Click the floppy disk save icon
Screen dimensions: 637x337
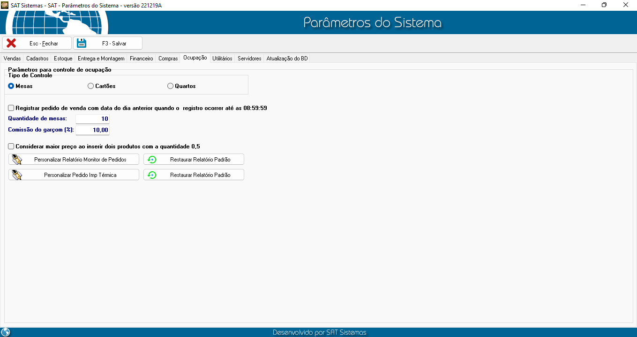click(x=82, y=44)
